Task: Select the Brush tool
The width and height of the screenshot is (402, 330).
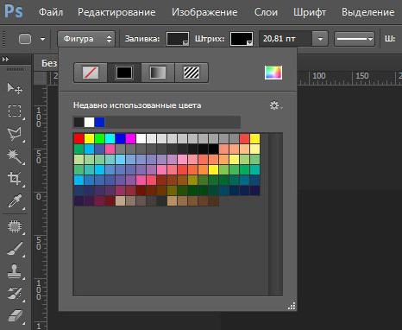Action: click(15, 249)
